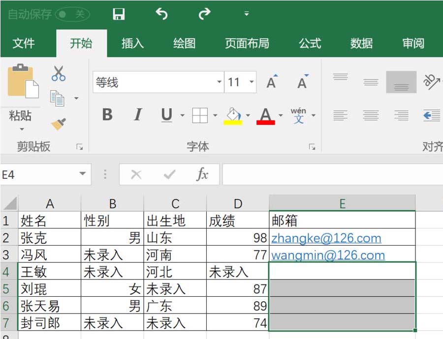Viewport: 443px width, 339px height.
Task: Expand the borders dropdown arrow
Action: 215,115
